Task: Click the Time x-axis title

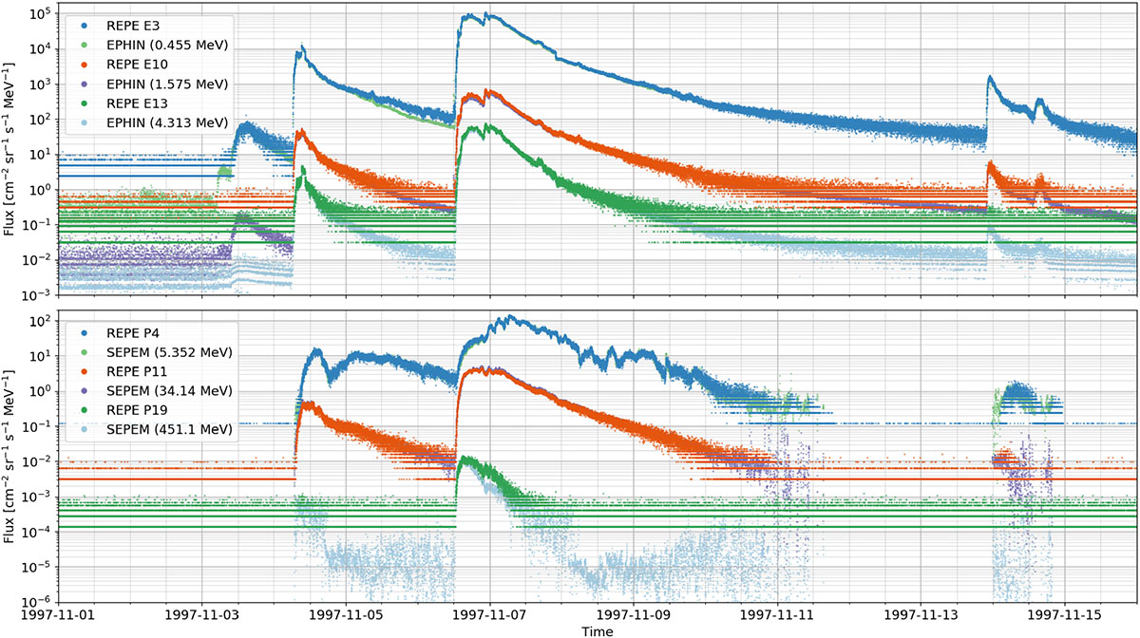Action: coord(598,630)
